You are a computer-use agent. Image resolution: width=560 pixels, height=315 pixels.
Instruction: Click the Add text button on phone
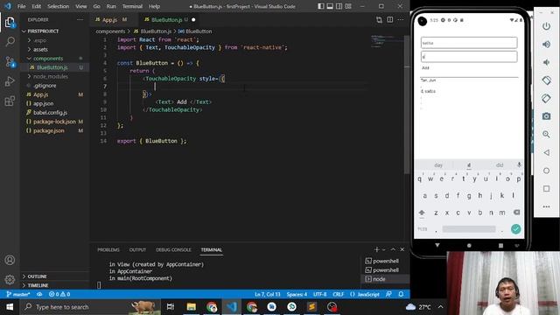[425, 68]
